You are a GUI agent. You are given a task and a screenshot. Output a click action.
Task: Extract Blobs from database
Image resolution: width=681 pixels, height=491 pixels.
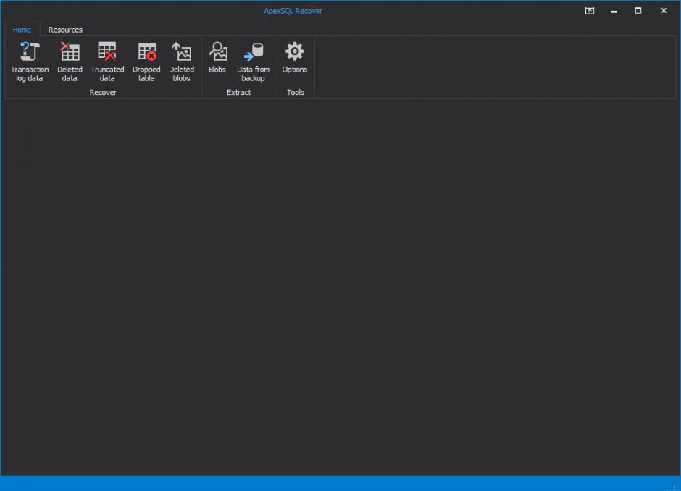pos(217,58)
